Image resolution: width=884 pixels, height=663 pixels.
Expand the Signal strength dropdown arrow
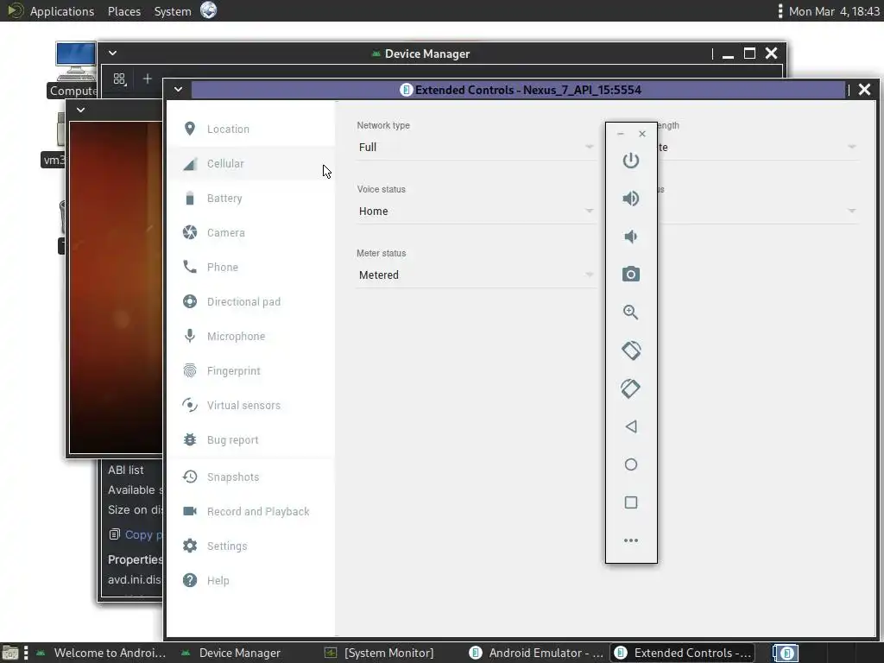coord(851,147)
